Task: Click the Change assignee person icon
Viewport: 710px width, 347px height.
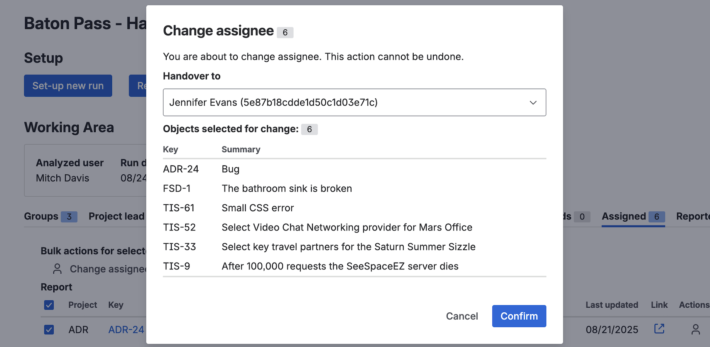Action: pos(57,269)
